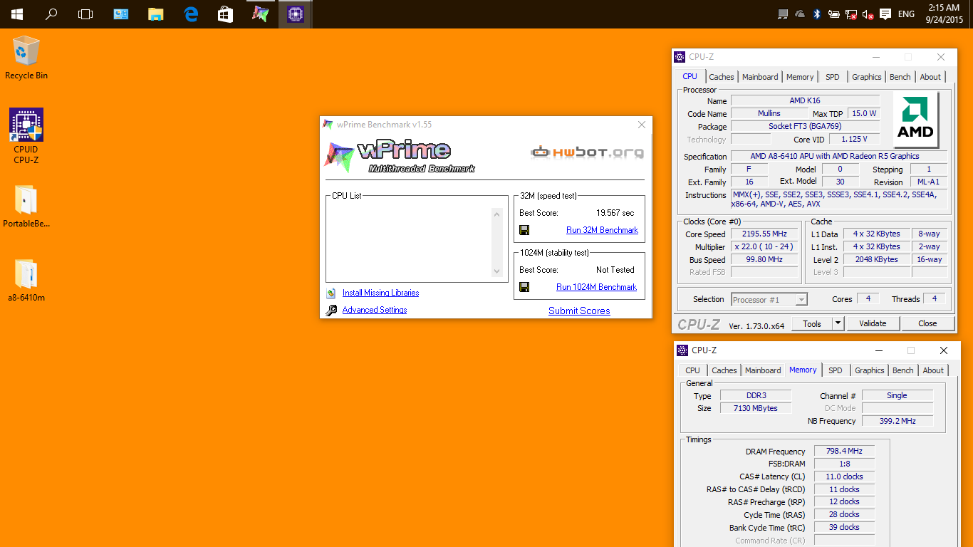Open Task View from the taskbar
The height and width of the screenshot is (547, 973).
pos(85,14)
